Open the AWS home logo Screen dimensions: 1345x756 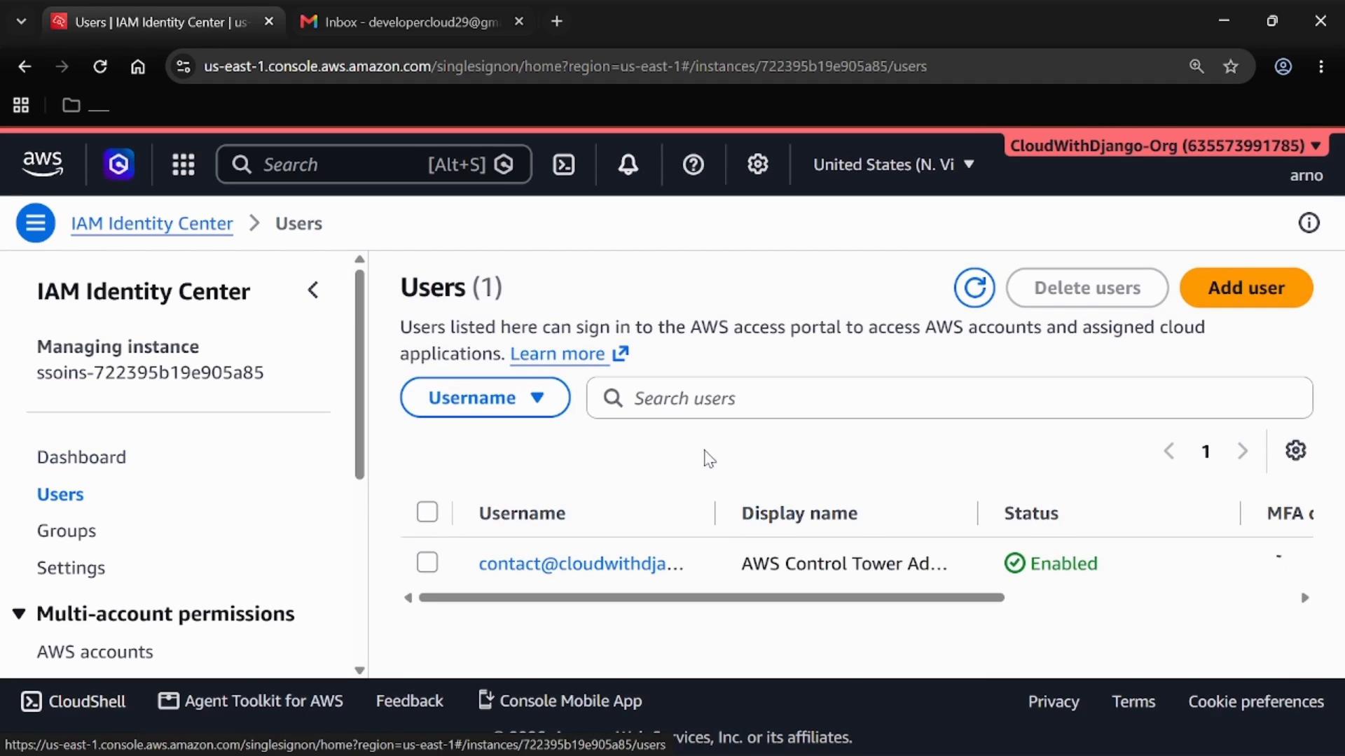pyautogui.click(x=43, y=164)
